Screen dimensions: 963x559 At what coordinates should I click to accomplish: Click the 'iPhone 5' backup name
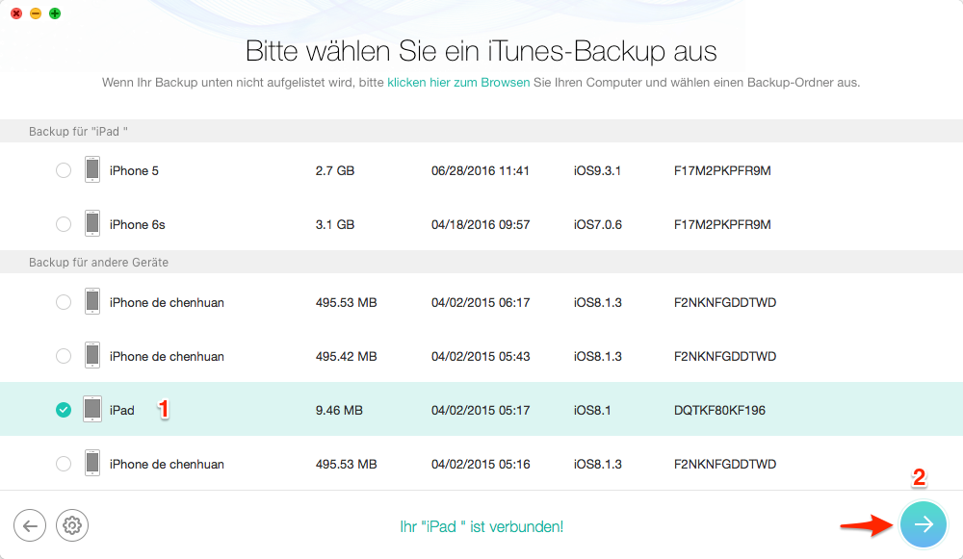point(134,170)
